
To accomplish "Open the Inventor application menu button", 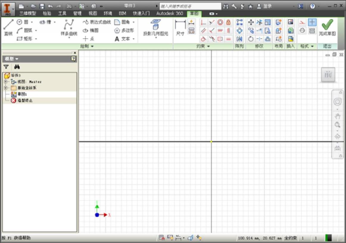I will (8, 9).
